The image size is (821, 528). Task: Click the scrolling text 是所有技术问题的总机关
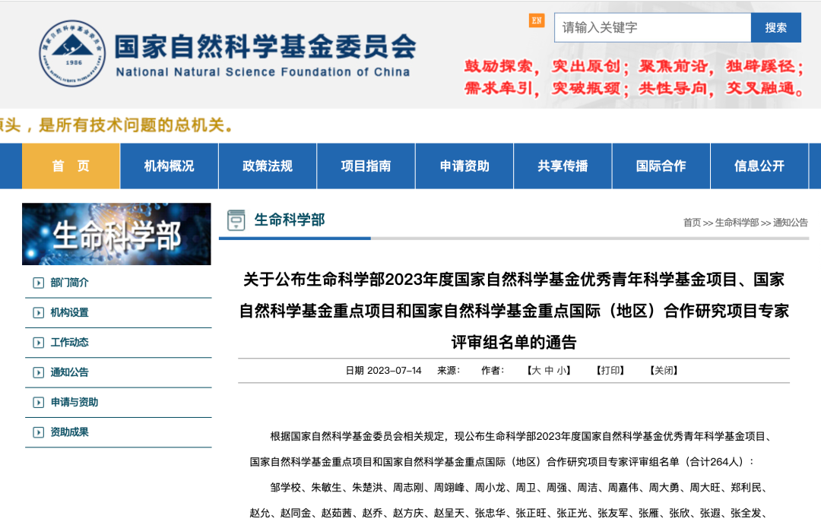(x=136, y=125)
